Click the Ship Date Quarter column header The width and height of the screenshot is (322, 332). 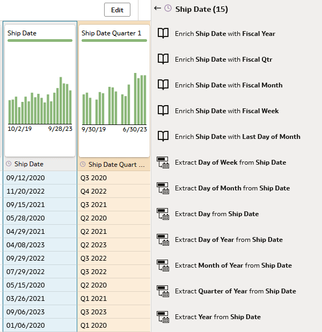pos(116,165)
